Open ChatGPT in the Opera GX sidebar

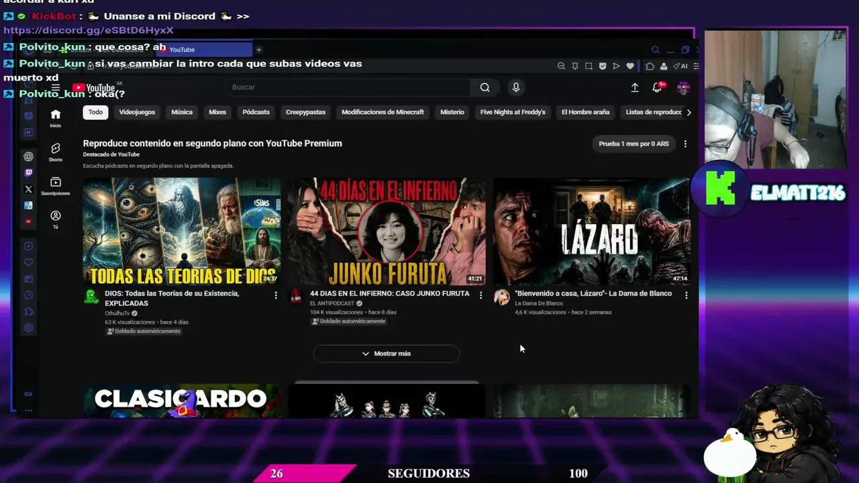click(x=28, y=156)
